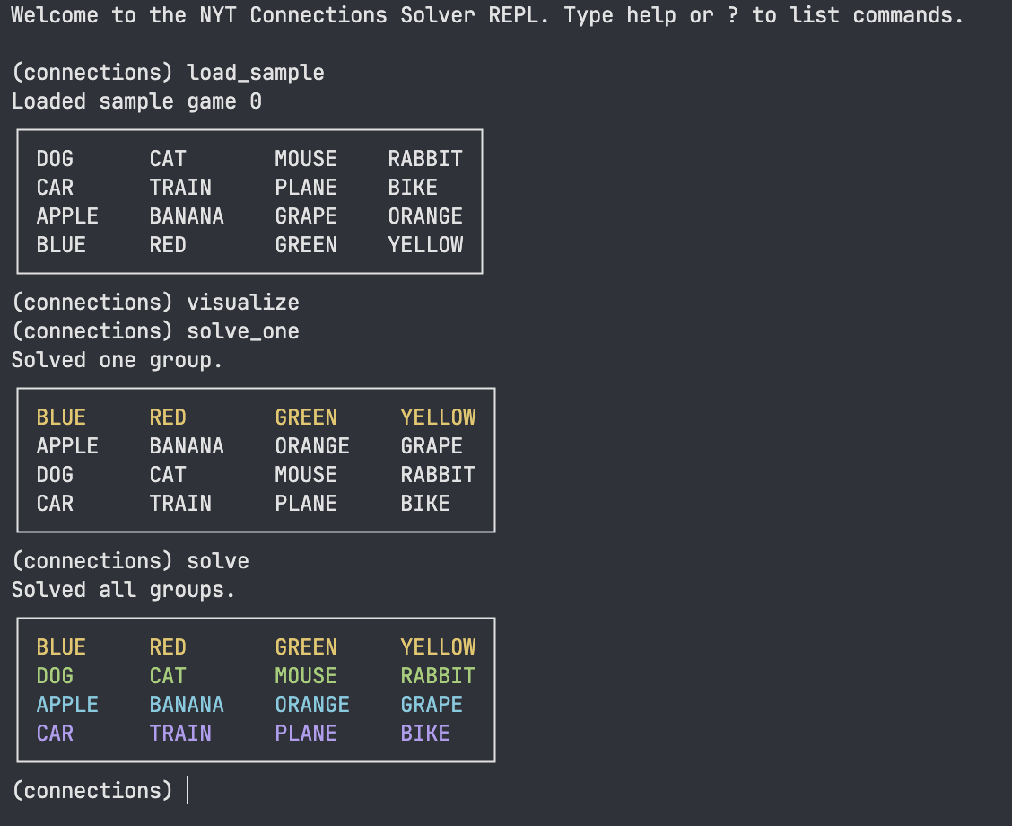Screen dimensions: 1012x826
Task: Click PLANE in the grid under 'Loaded sample game 0'
Action: tap(306, 188)
